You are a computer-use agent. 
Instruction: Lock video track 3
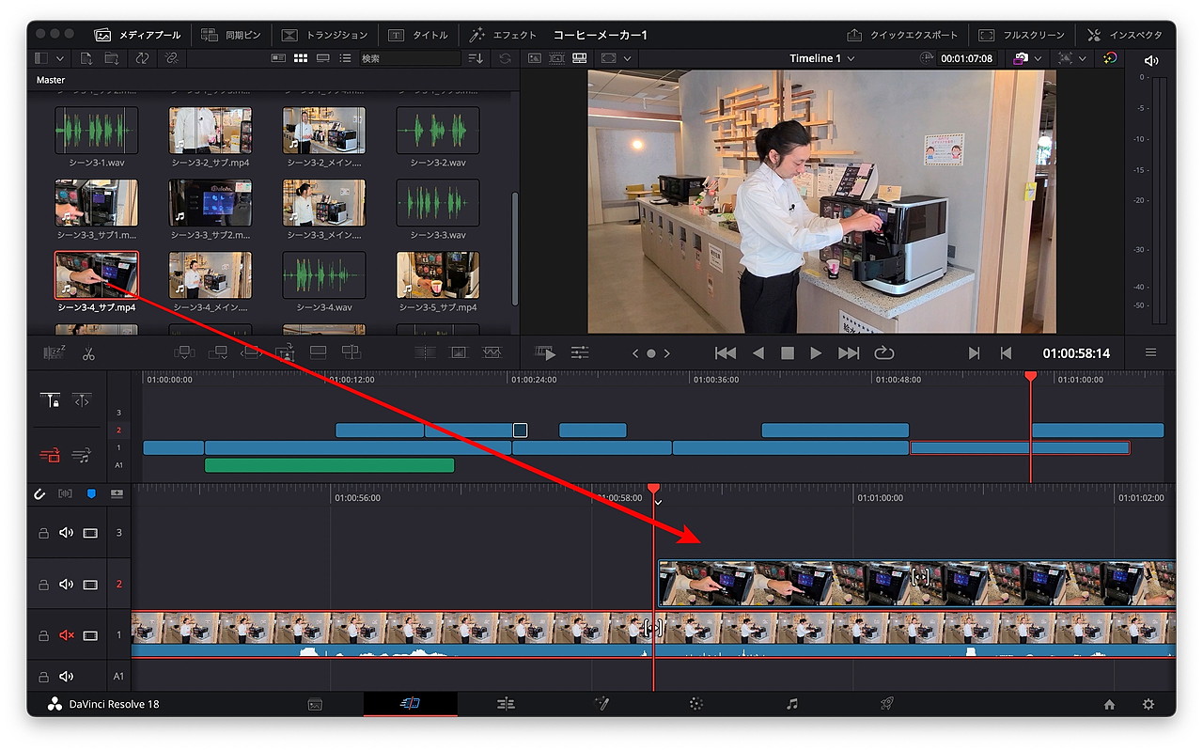[43, 533]
